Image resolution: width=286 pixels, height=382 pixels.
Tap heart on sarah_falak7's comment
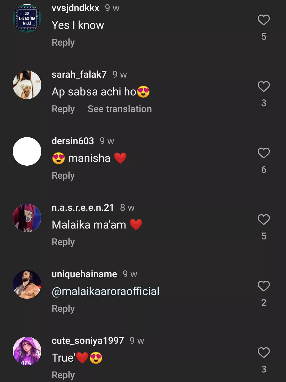[263, 87]
